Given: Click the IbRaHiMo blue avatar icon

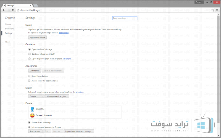Looking at the screenshot, I should coord(32,109).
